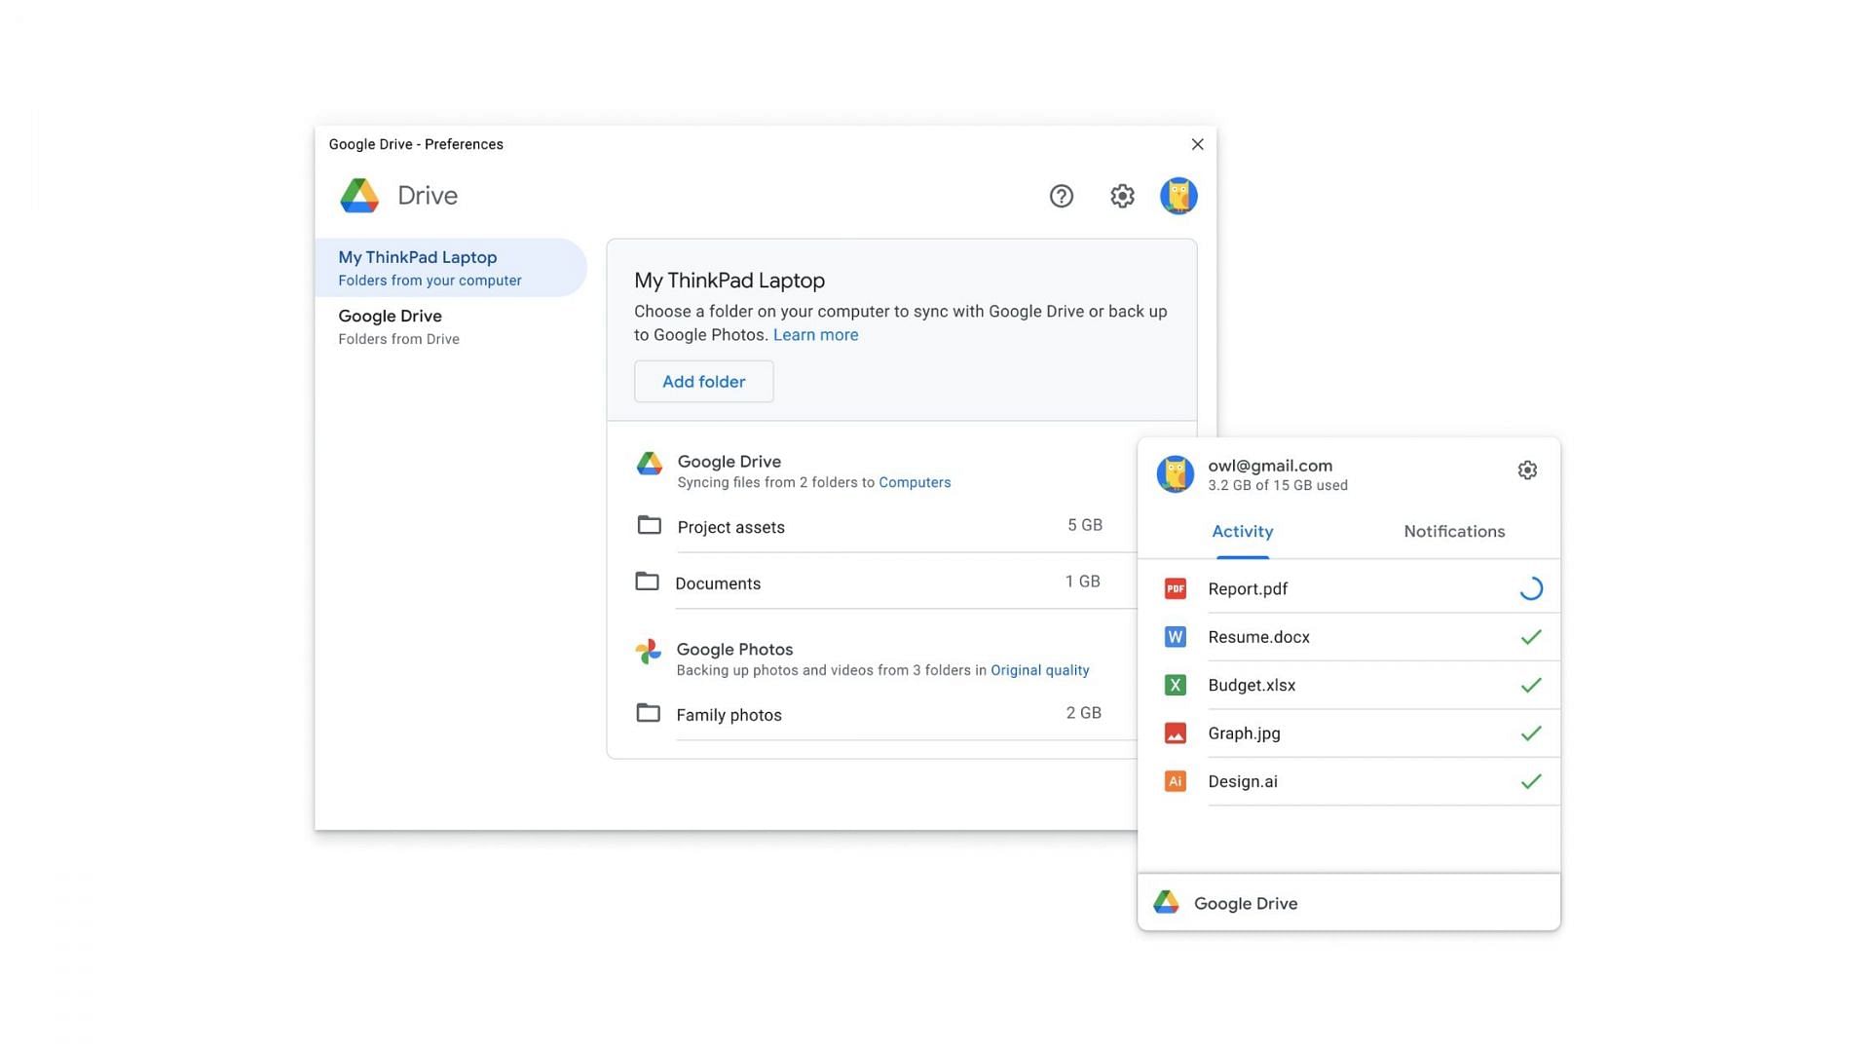
Task: Click Drive logo in popup footer
Action: 1166,903
